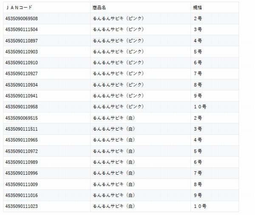Screen dimensions: 255x215
Task: Click 4号 size in row 4535090110897
Action: (x=198, y=41)
